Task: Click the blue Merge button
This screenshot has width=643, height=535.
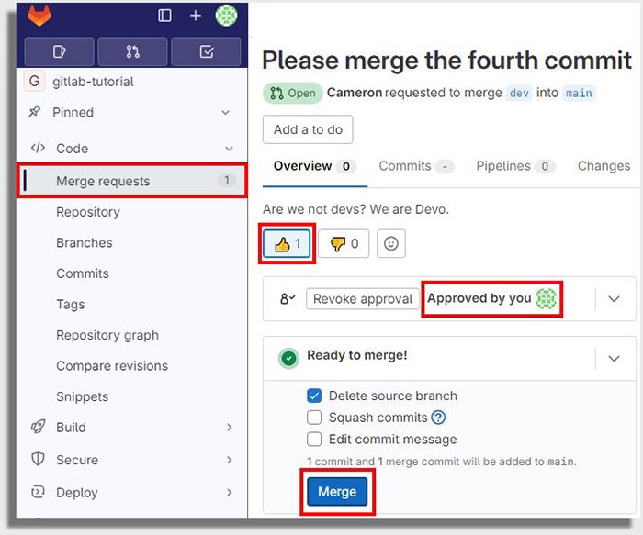Action: pyautogui.click(x=337, y=492)
